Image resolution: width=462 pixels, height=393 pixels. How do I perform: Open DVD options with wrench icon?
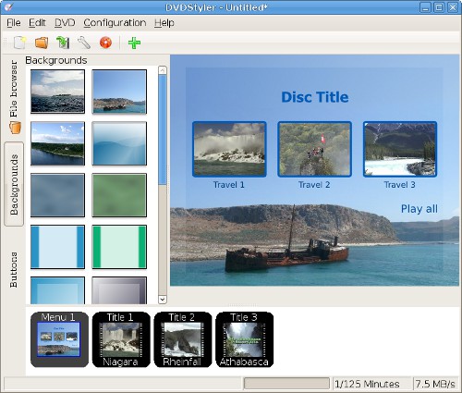(x=84, y=43)
